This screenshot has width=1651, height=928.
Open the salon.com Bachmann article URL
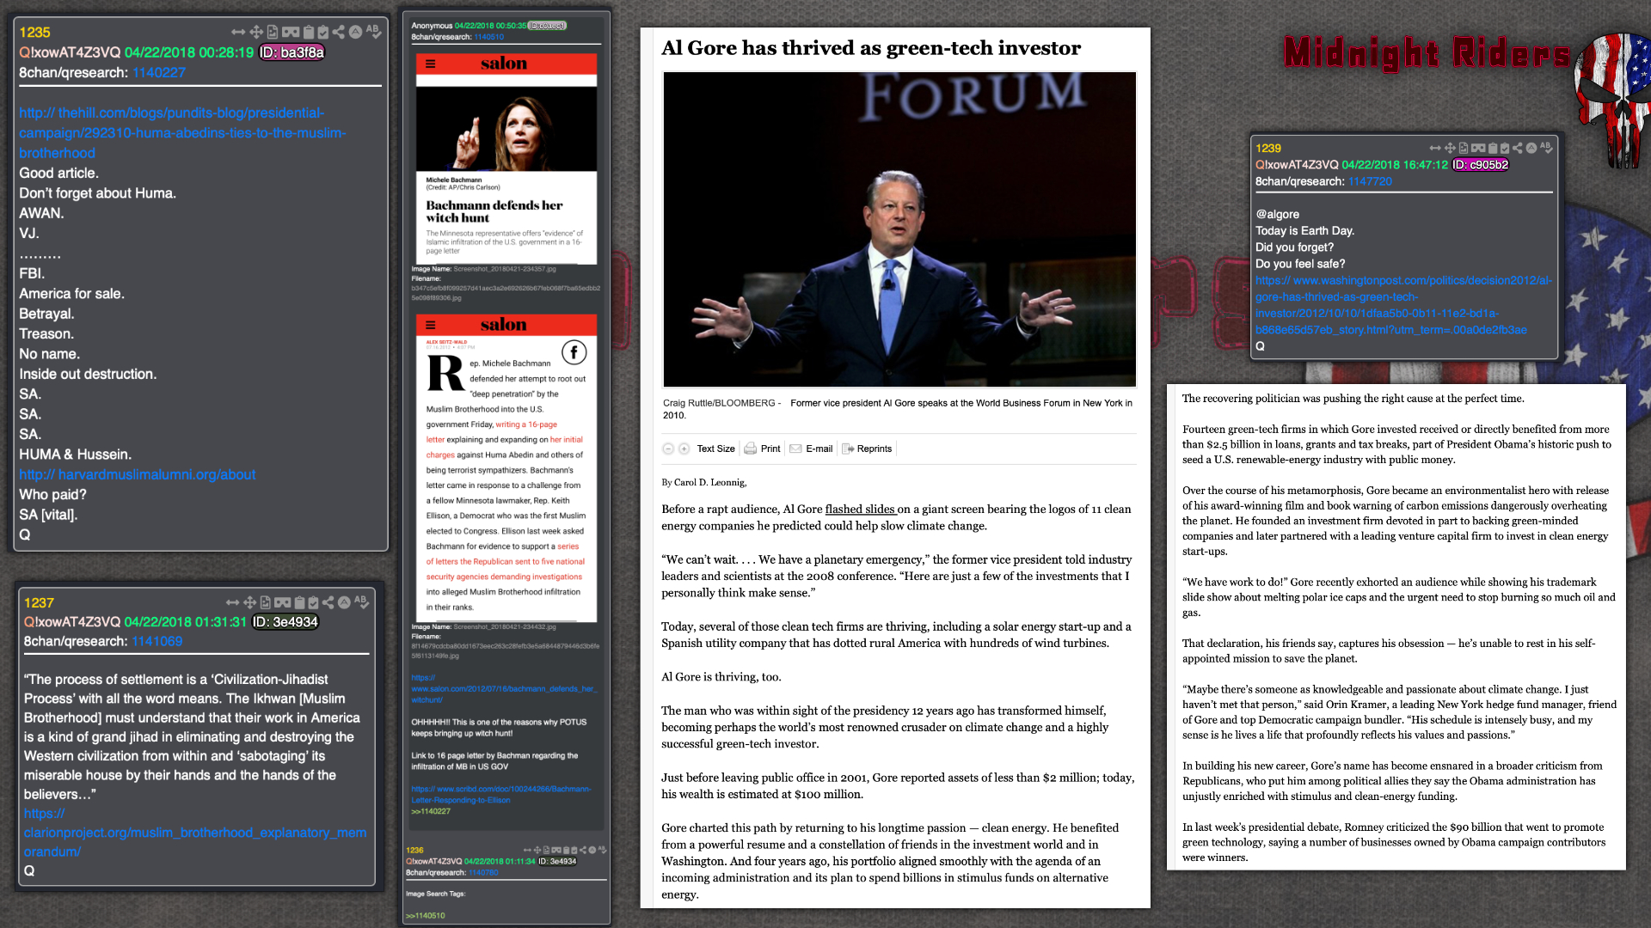click(x=503, y=688)
